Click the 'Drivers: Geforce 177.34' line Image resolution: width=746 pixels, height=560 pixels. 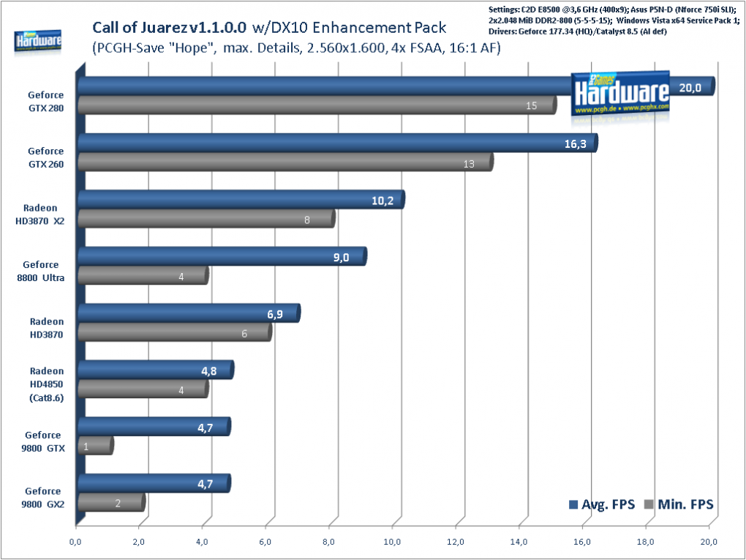(x=578, y=32)
